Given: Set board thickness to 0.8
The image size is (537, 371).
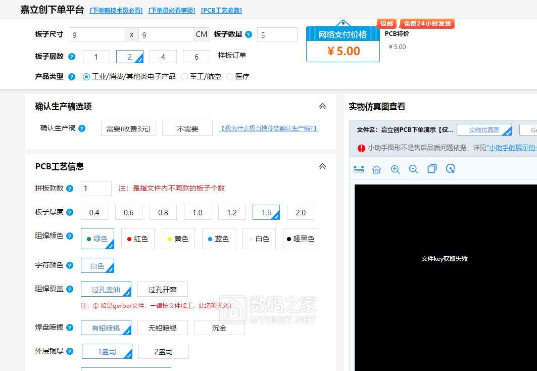Looking at the screenshot, I should 163,212.
